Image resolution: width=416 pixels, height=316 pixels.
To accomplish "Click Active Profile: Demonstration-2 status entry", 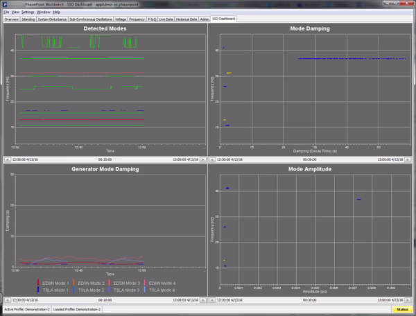I will coord(27,309).
